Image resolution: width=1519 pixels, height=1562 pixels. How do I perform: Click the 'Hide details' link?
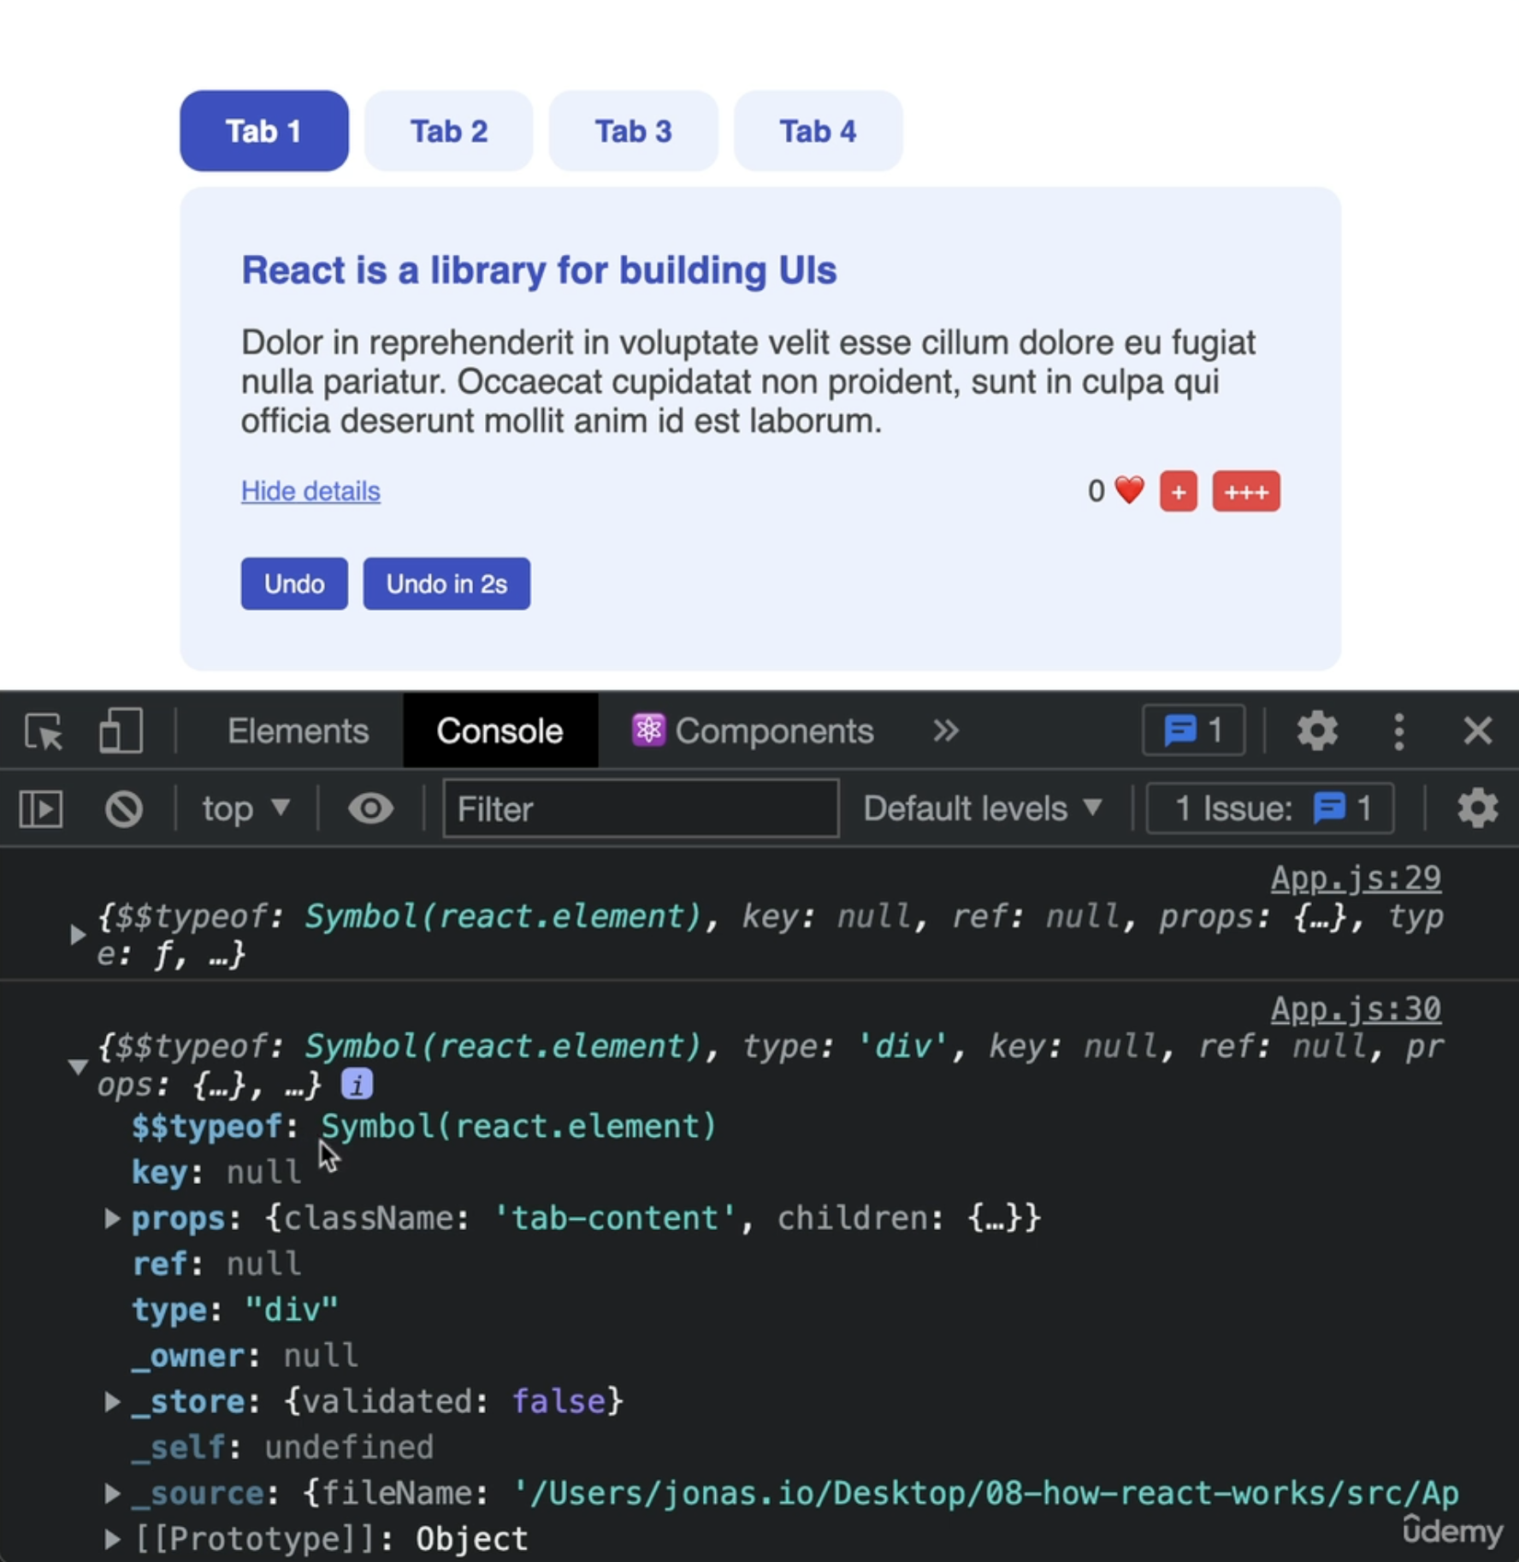point(310,491)
